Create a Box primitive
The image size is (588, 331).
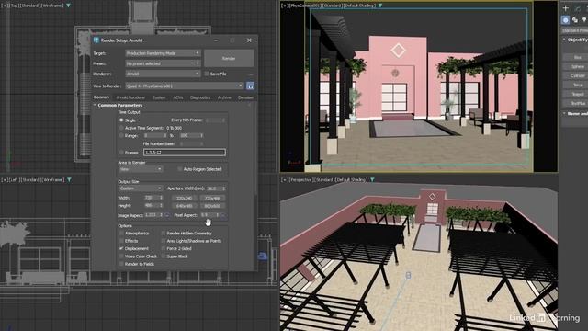pyautogui.click(x=577, y=57)
